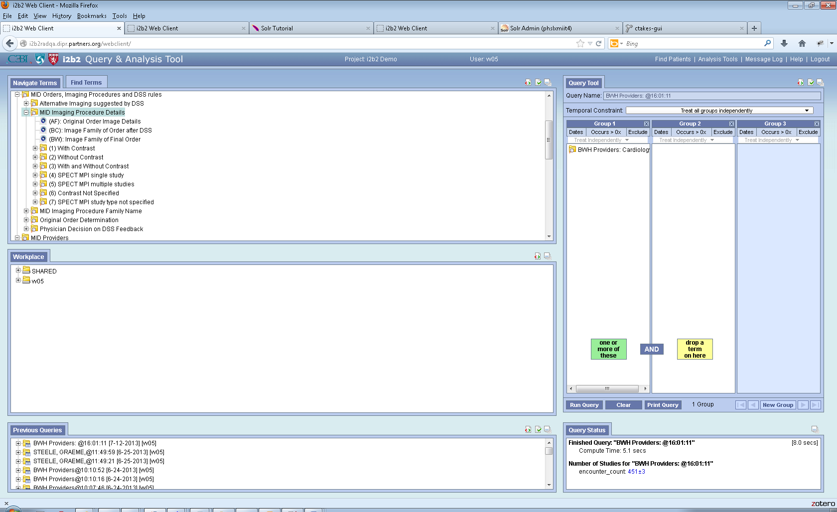Image resolution: width=837 pixels, height=512 pixels.
Task: Set Dates constraint for Group 2
Action: point(661,132)
